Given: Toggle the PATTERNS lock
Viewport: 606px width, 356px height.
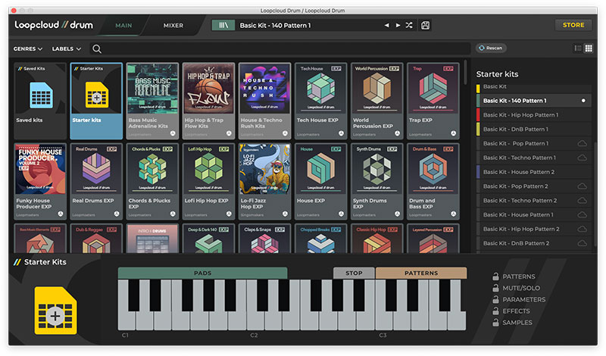Looking at the screenshot, I should 495,276.
